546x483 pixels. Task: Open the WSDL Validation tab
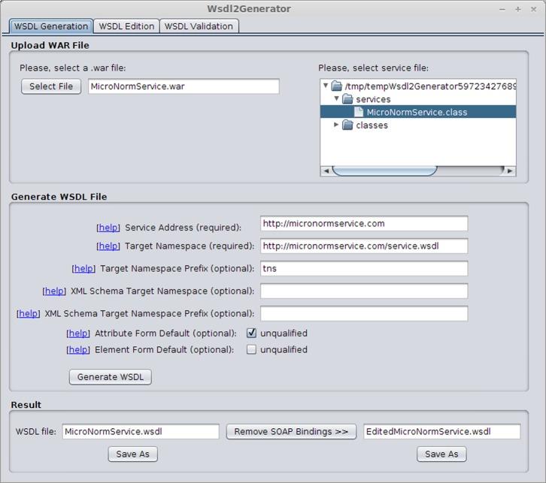point(199,26)
